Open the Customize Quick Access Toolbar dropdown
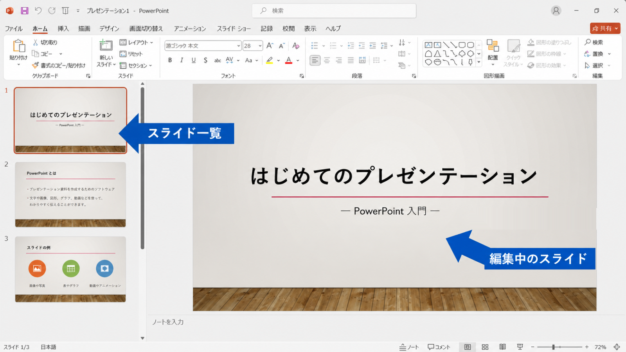This screenshot has width=626, height=352. [78, 11]
